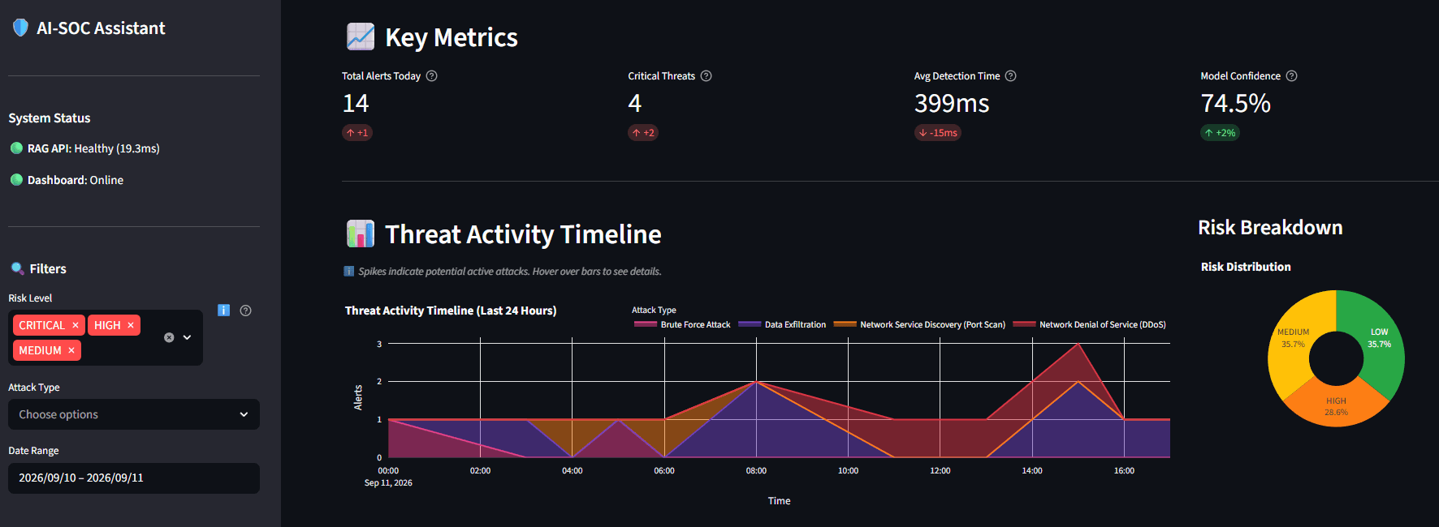Viewport: 1439px width, 527px height.
Task: Remove the MEDIUM risk level tag
Action: coord(71,350)
